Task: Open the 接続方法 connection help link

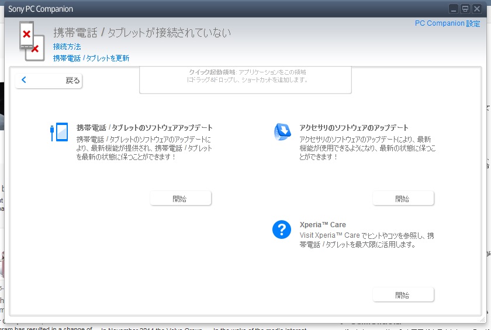Action: coord(67,47)
